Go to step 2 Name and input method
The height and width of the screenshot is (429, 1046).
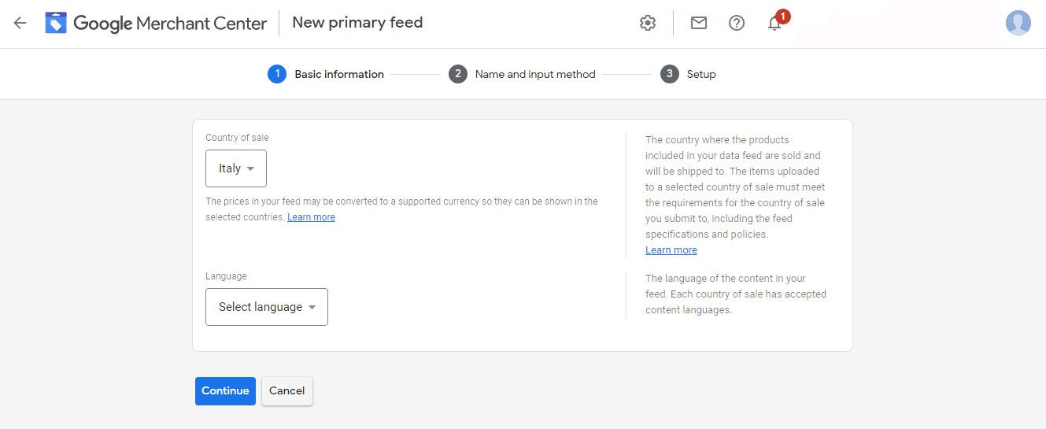point(523,74)
